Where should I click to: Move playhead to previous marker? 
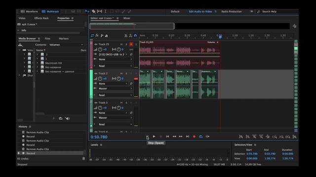point(167,137)
